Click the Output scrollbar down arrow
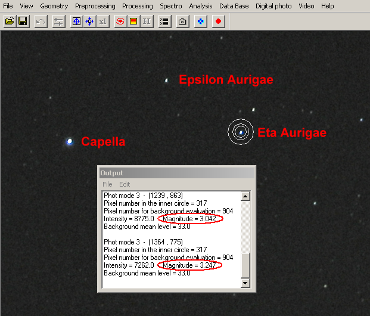370x316 pixels. 245,283
